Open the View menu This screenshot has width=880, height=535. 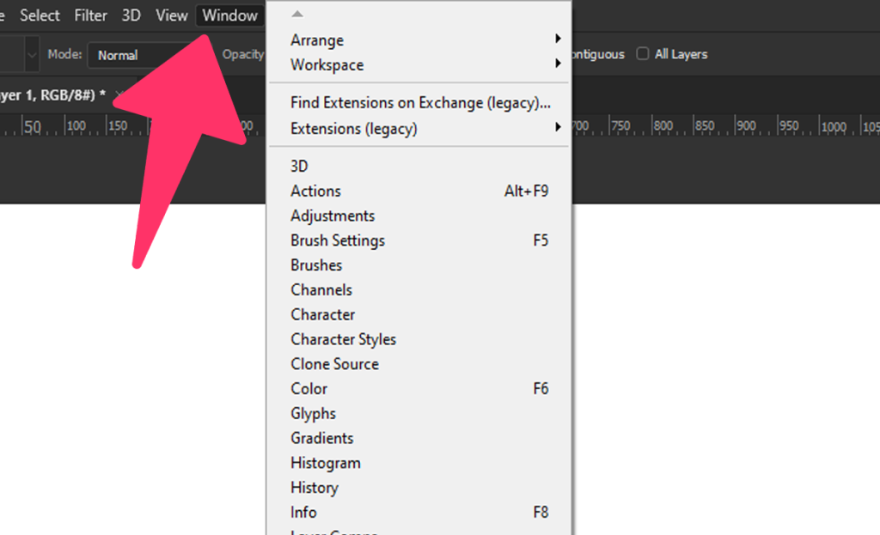pos(172,15)
